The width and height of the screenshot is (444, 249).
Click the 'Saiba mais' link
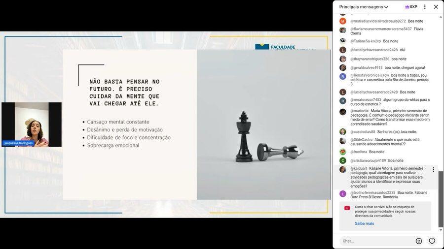[364, 223]
